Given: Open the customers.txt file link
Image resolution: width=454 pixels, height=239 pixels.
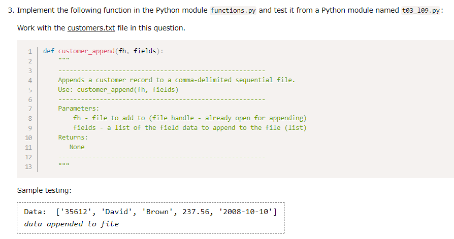Looking at the screenshot, I should coord(91,28).
